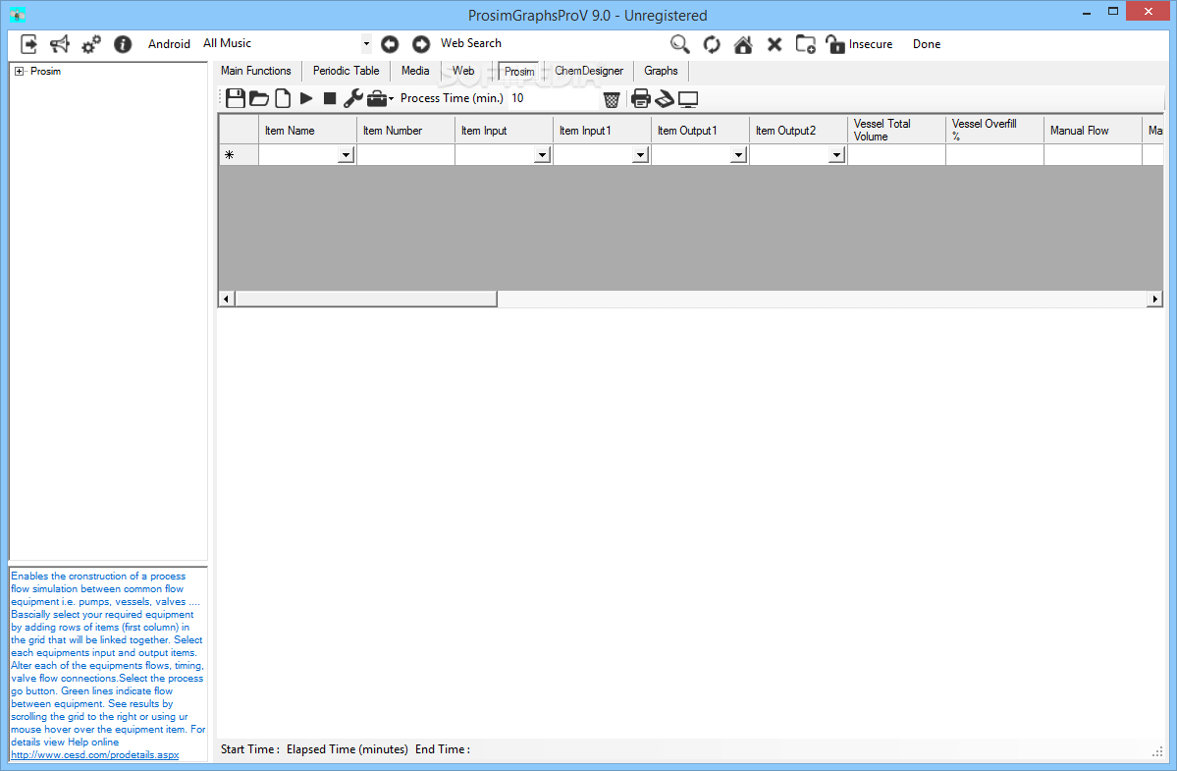This screenshot has height=771, width=1177.
Task: Switch to the Main Functions tab
Action: (x=256, y=71)
